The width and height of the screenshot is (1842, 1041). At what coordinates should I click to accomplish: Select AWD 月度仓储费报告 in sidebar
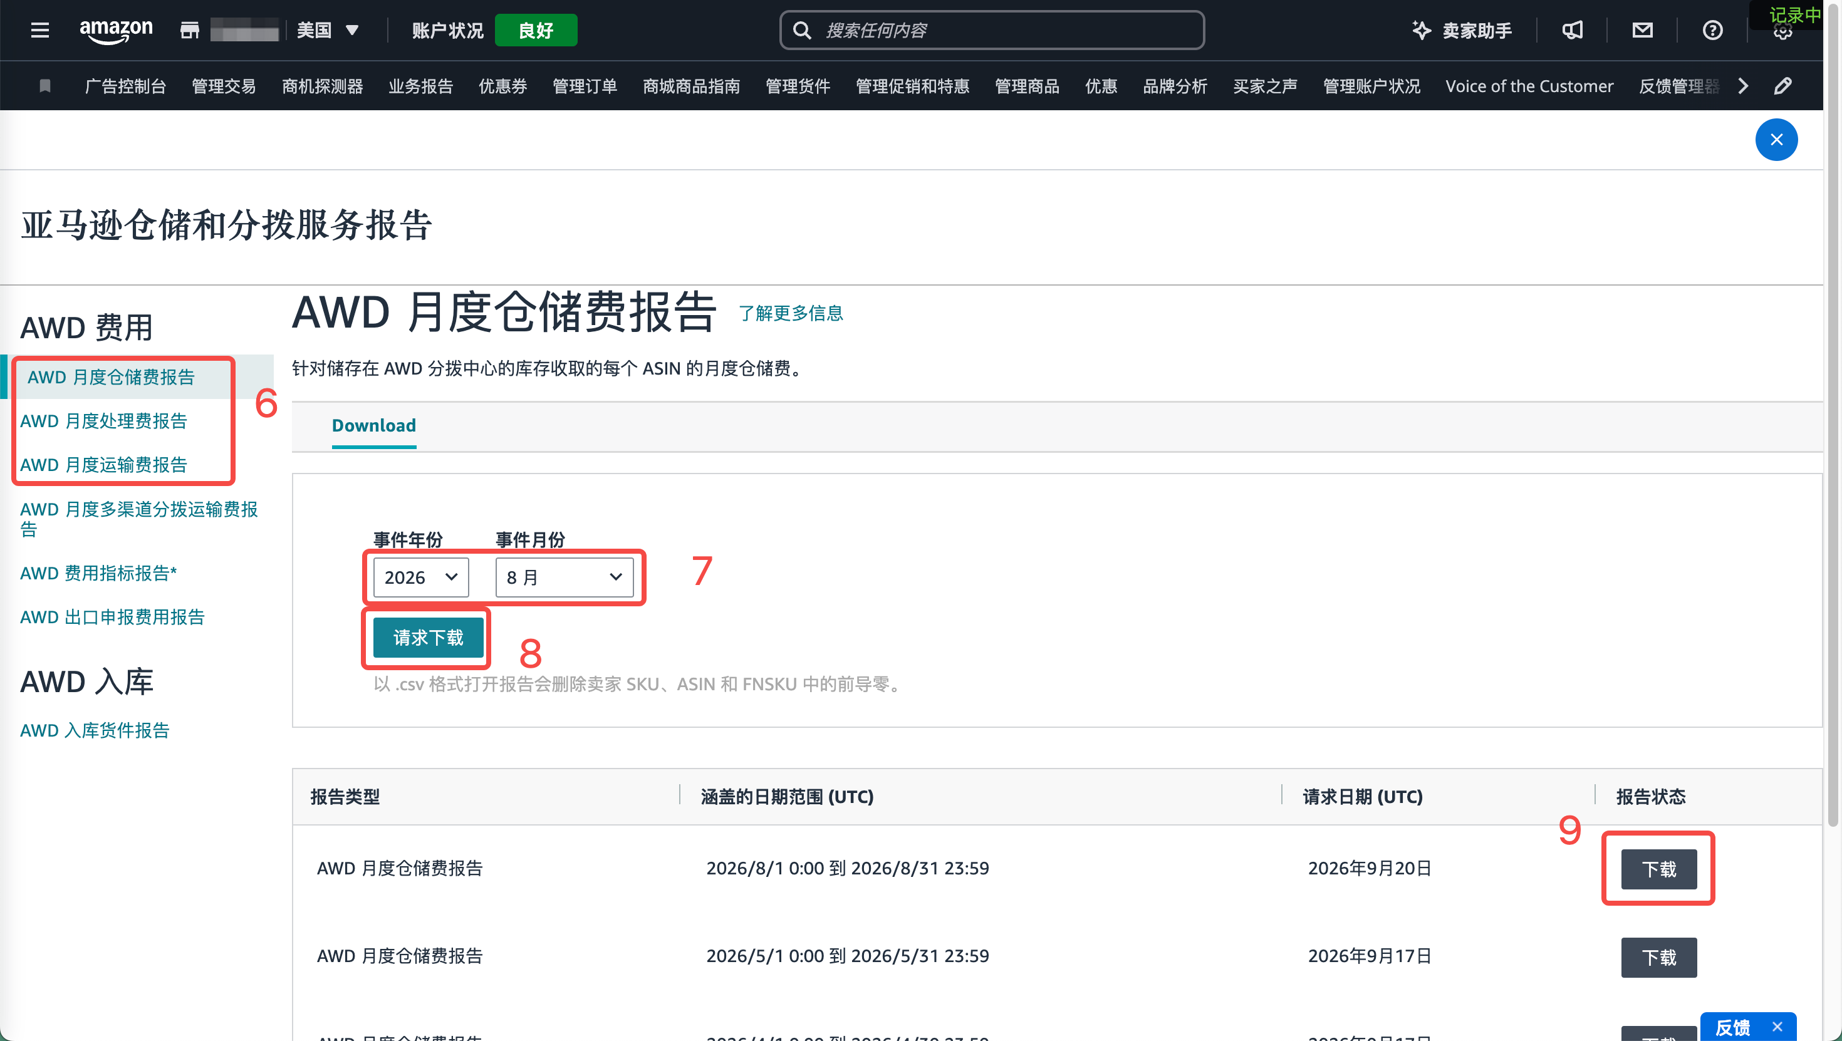click(111, 377)
